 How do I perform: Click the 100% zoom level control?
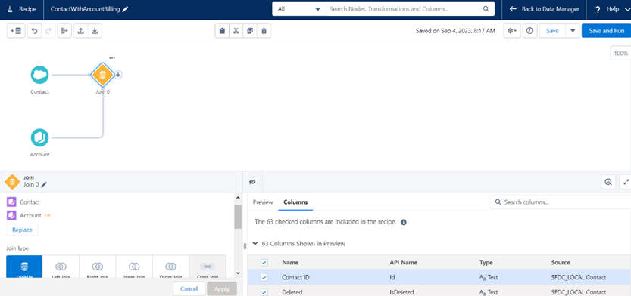point(621,54)
